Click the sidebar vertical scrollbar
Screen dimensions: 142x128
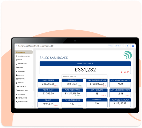tap(34, 70)
